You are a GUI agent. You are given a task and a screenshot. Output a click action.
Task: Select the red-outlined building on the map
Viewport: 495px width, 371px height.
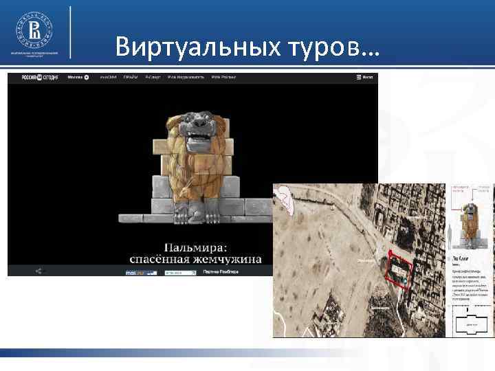click(x=399, y=271)
